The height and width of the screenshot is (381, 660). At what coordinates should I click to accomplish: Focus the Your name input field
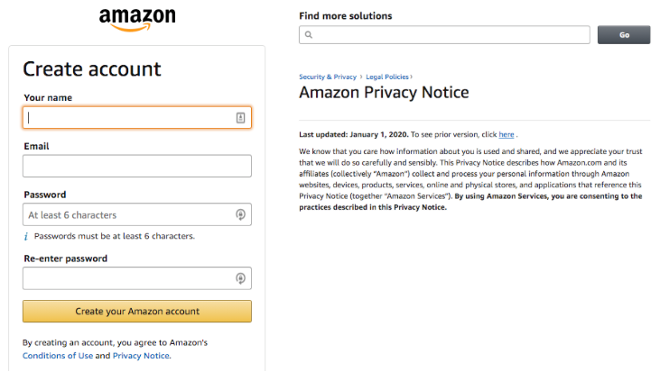128,118
